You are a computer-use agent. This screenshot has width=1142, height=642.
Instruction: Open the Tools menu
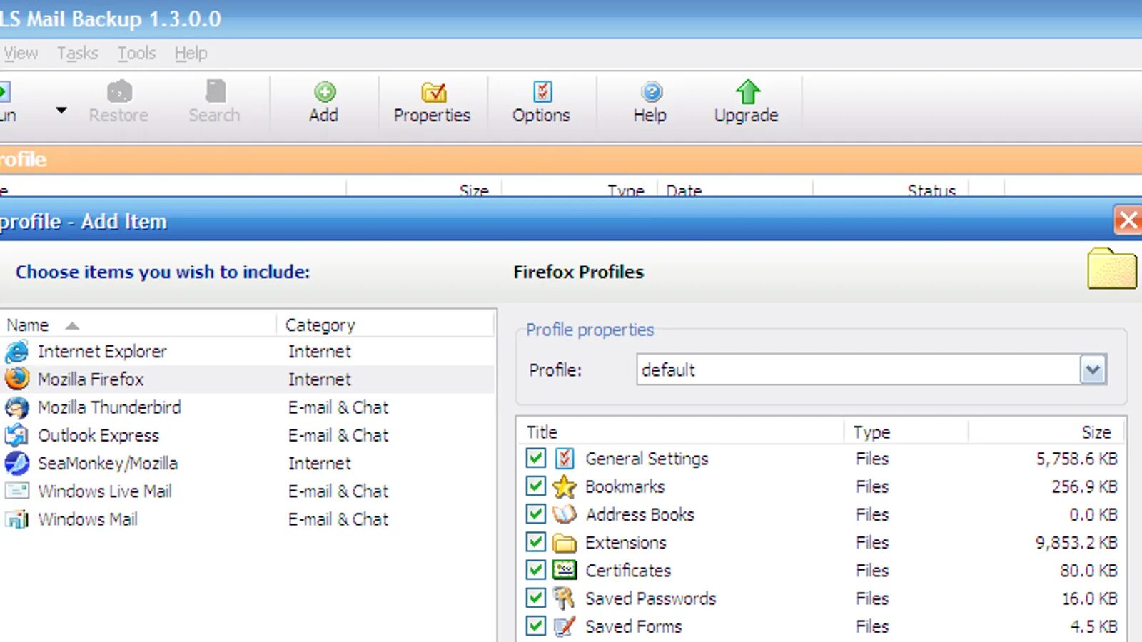(136, 53)
